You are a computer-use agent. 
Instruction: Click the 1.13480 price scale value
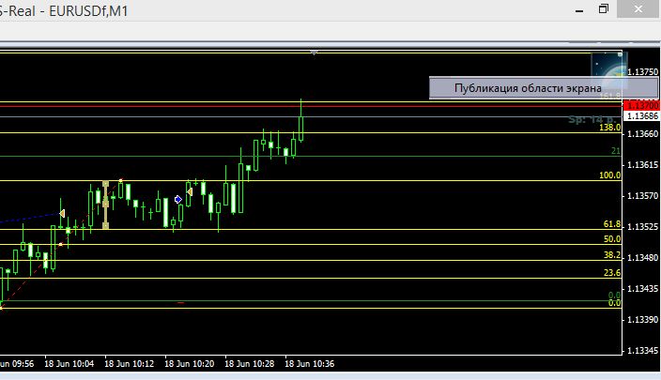coord(642,257)
